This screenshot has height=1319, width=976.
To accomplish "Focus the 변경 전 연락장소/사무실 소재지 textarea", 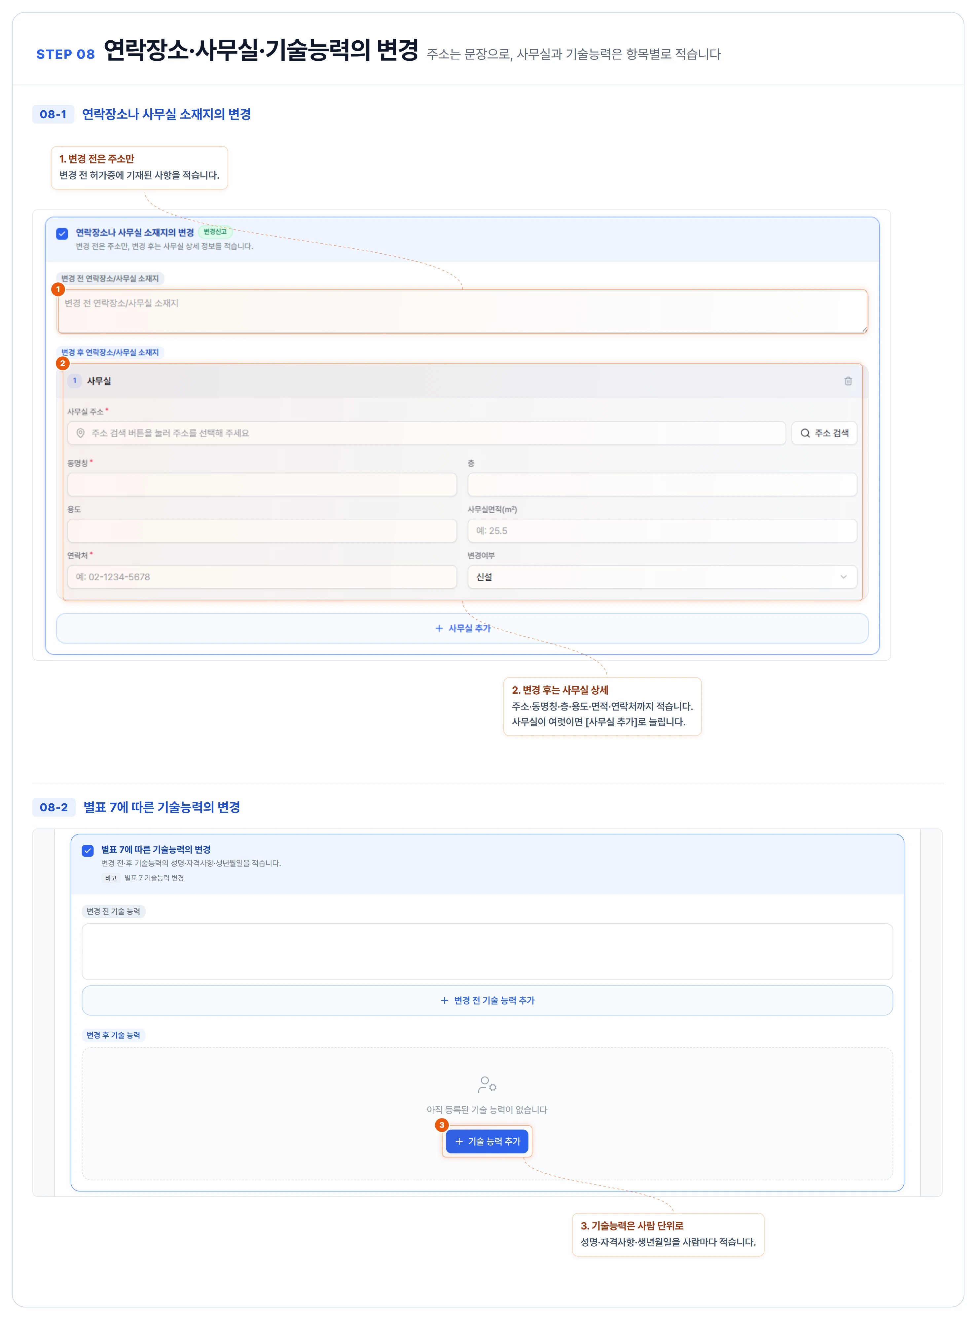I will point(462,311).
